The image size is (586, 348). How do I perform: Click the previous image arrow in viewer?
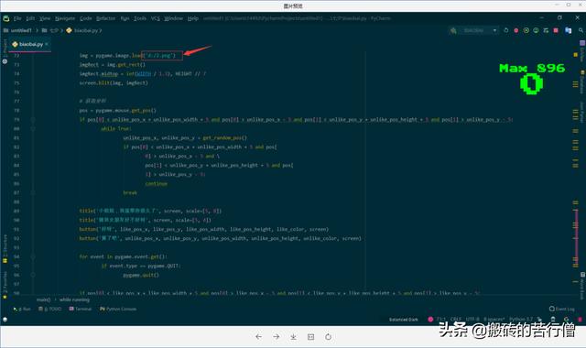[x=258, y=337]
